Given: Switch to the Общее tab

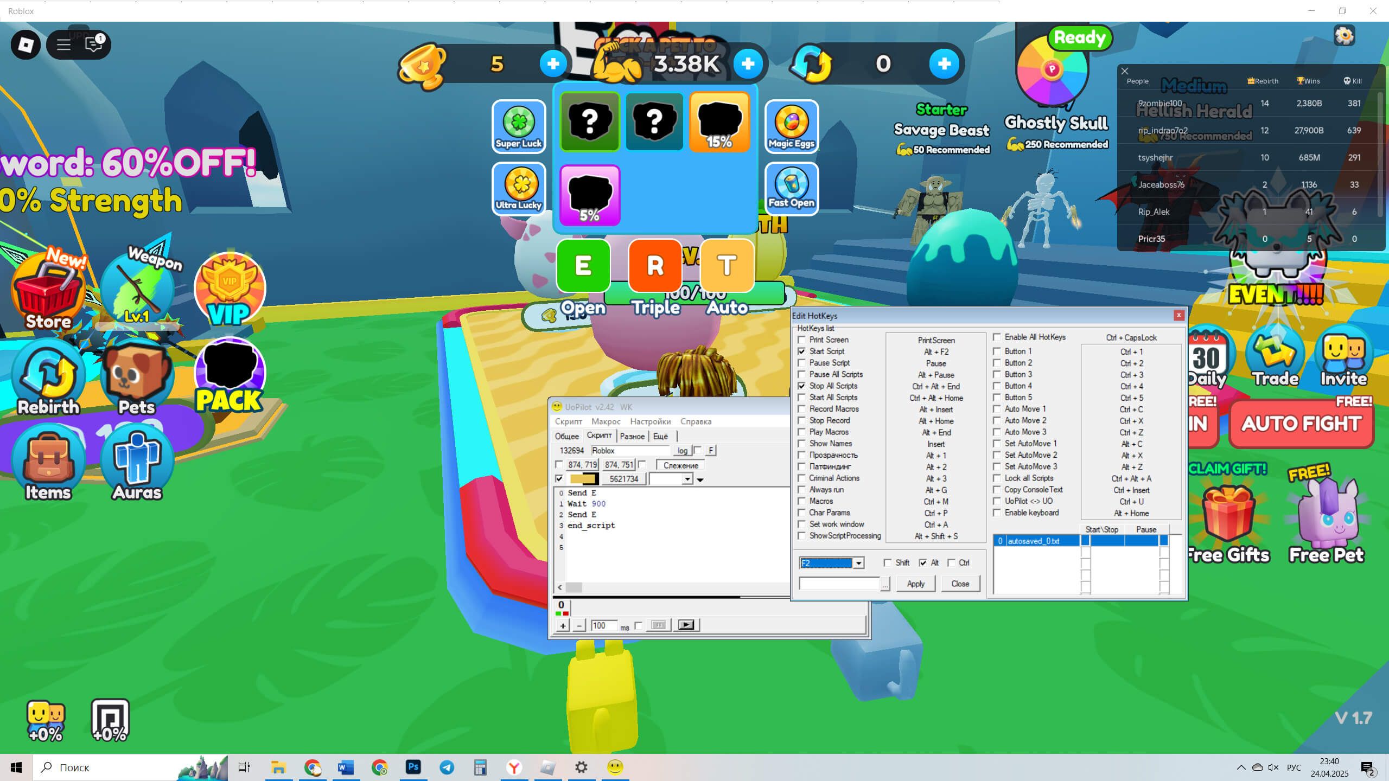Looking at the screenshot, I should pyautogui.click(x=566, y=436).
